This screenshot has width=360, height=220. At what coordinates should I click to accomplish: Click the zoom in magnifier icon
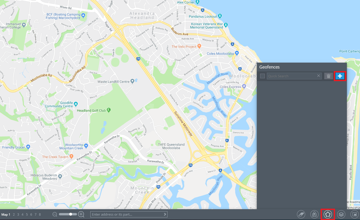pyautogui.click(x=81, y=214)
